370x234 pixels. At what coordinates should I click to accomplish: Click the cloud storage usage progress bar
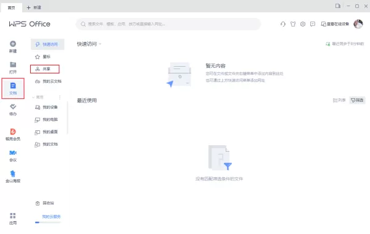[48, 222]
